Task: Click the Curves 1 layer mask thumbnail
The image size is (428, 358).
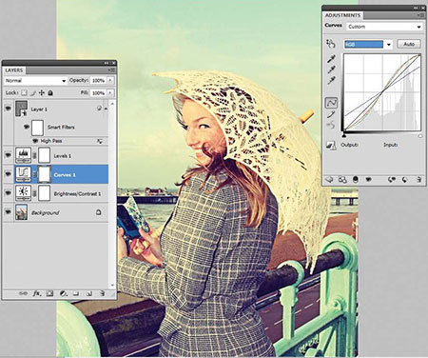Action: [x=45, y=174]
